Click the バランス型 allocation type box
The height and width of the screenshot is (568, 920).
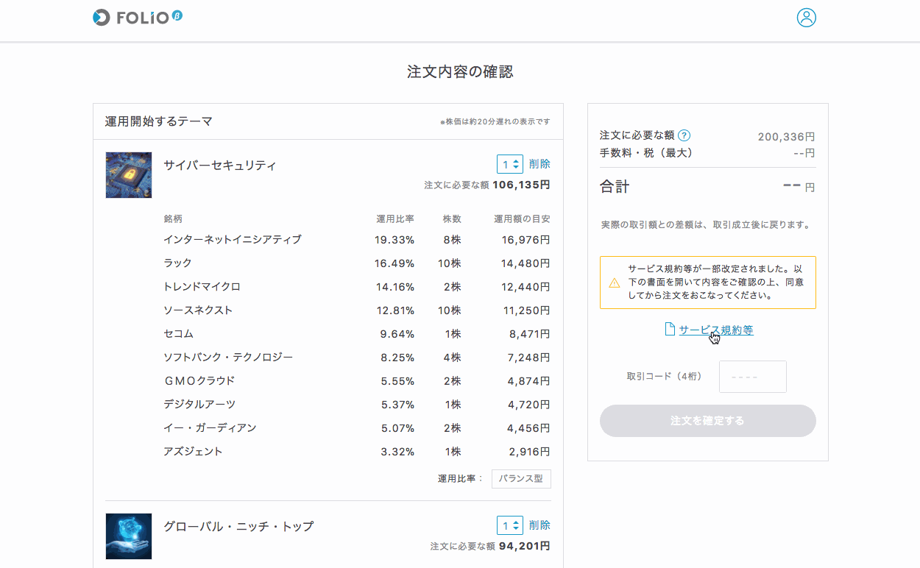tap(521, 479)
